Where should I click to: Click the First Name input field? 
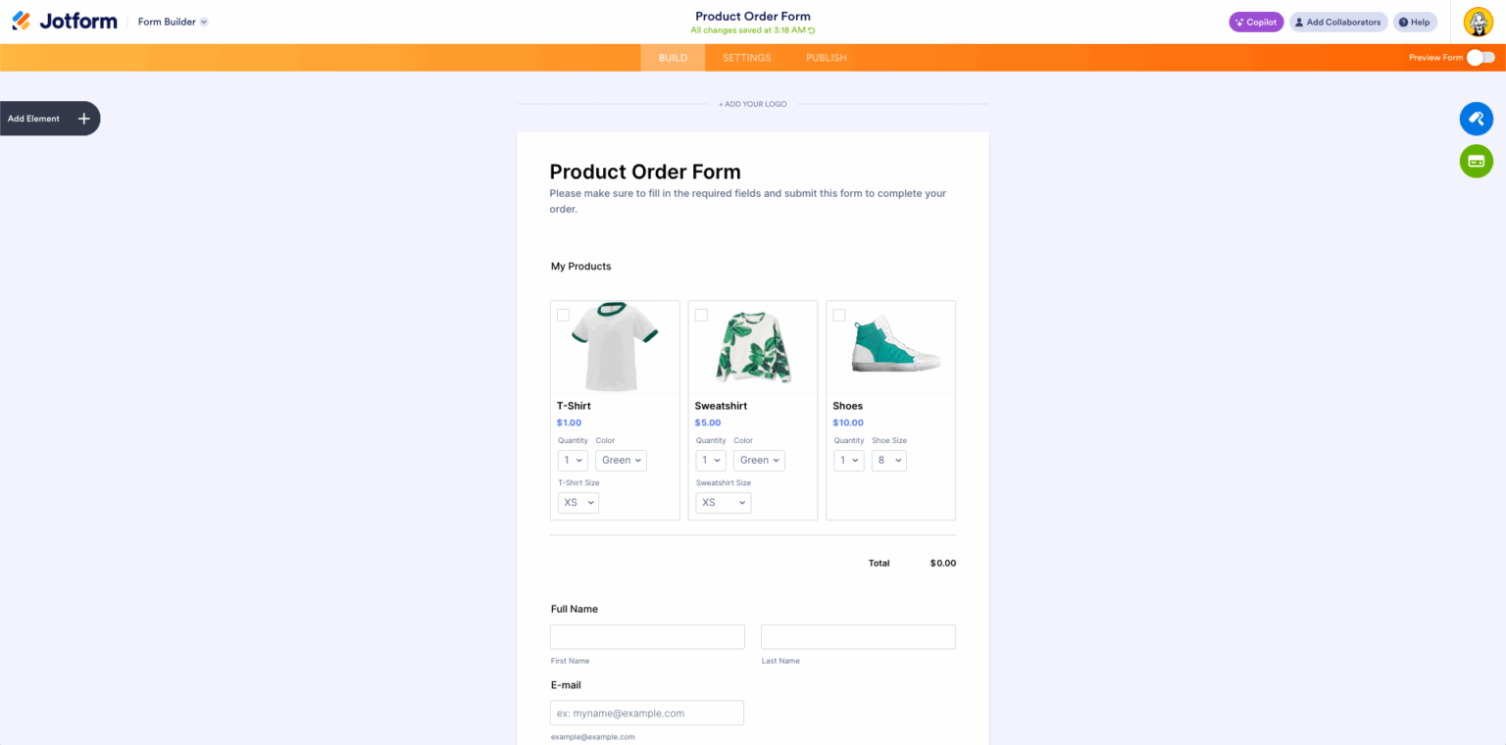tap(647, 636)
